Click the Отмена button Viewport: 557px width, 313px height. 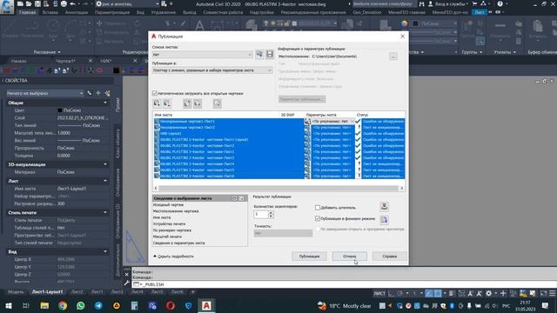coord(350,256)
